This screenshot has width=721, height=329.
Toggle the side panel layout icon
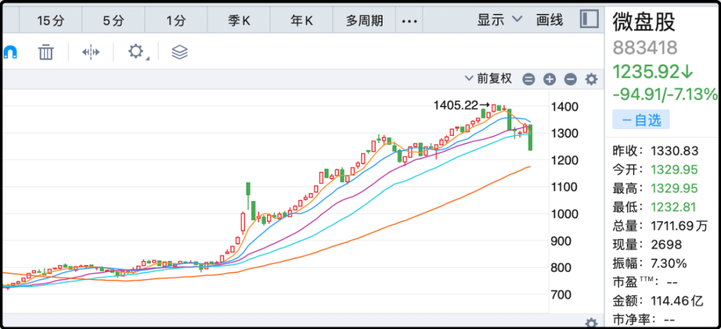click(589, 19)
